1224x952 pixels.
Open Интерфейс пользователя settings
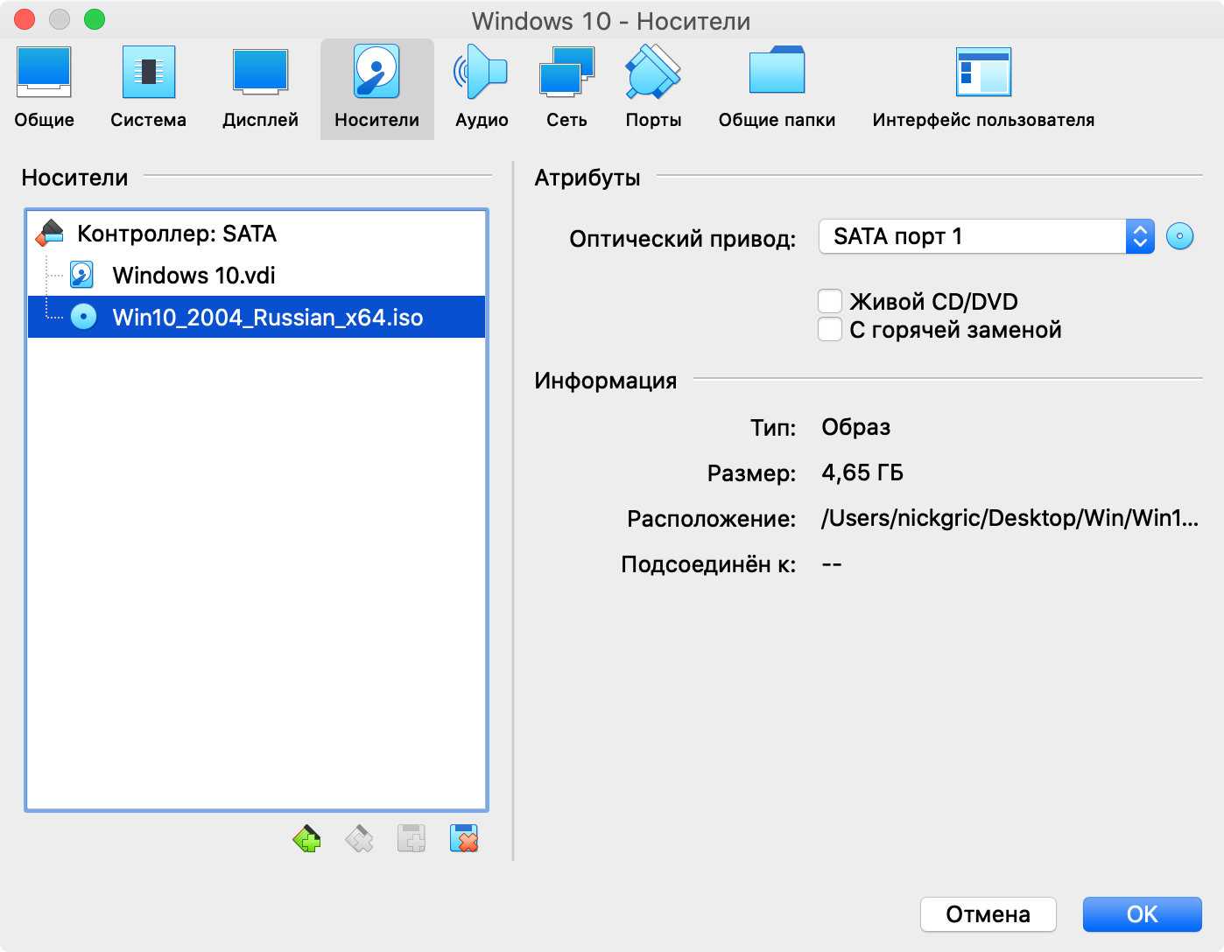click(982, 88)
